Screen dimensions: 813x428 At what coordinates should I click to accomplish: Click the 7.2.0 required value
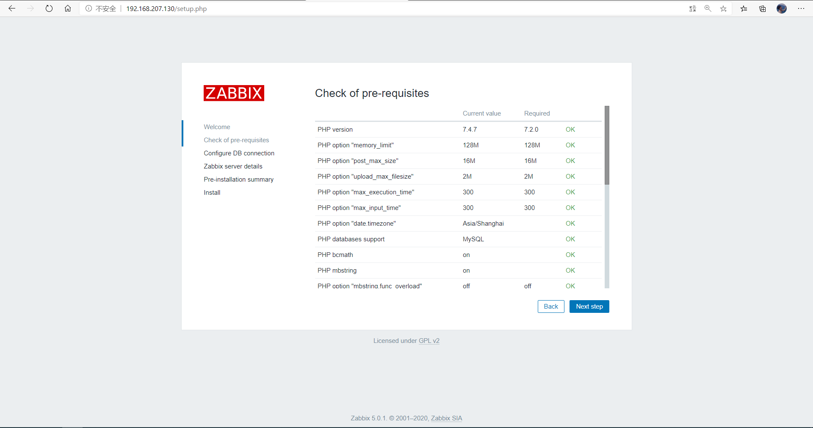click(531, 130)
